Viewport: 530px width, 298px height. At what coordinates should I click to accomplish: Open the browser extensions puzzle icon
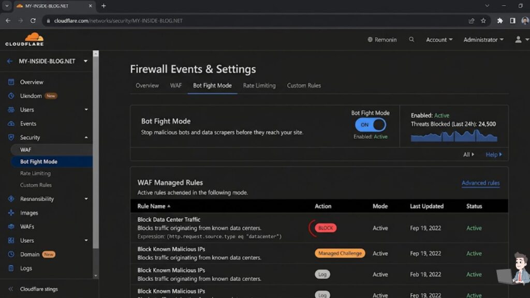500,21
